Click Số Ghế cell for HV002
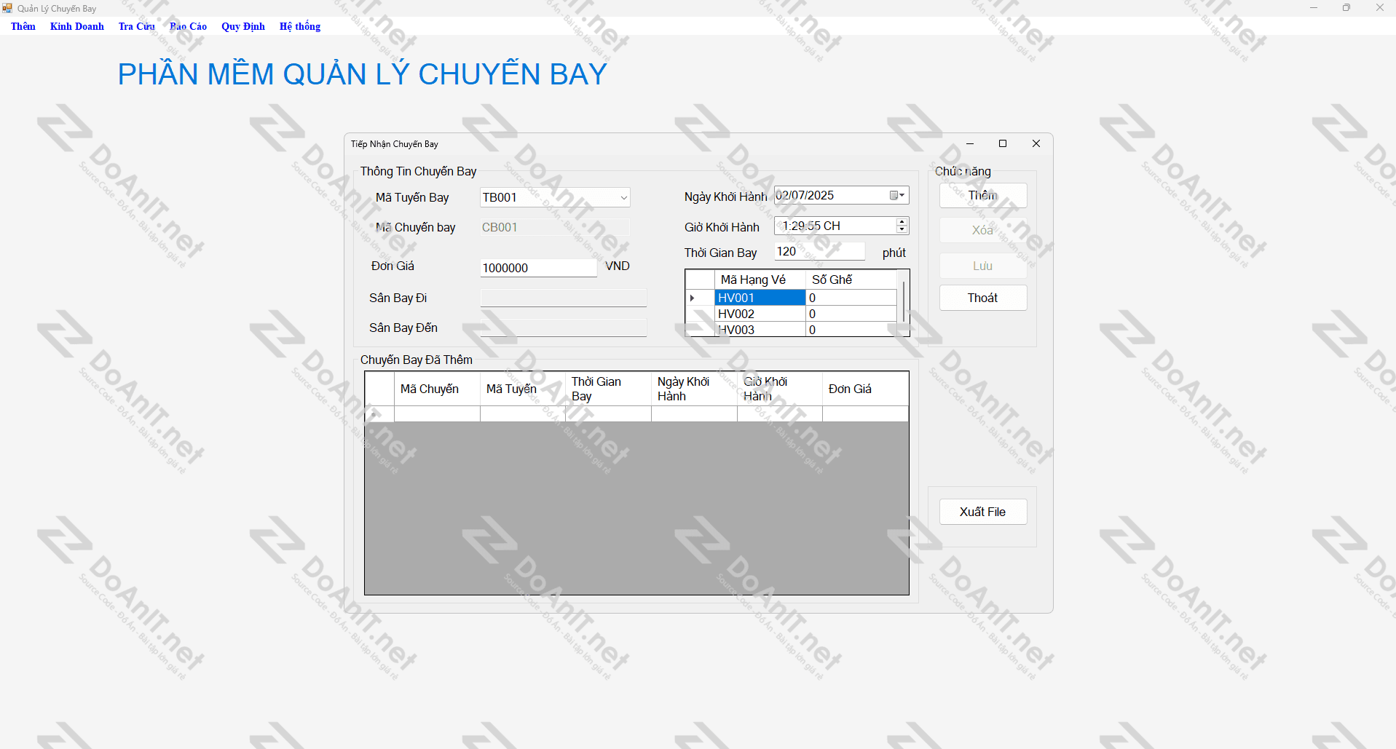 click(851, 314)
